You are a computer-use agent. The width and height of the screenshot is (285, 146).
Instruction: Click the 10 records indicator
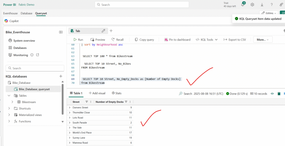pyautogui.click(x=259, y=94)
